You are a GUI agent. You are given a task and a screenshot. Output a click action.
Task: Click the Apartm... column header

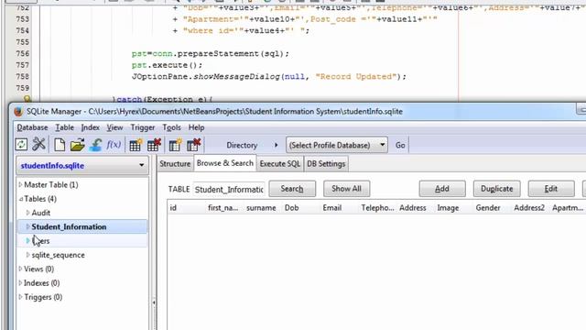[x=568, y=208]
